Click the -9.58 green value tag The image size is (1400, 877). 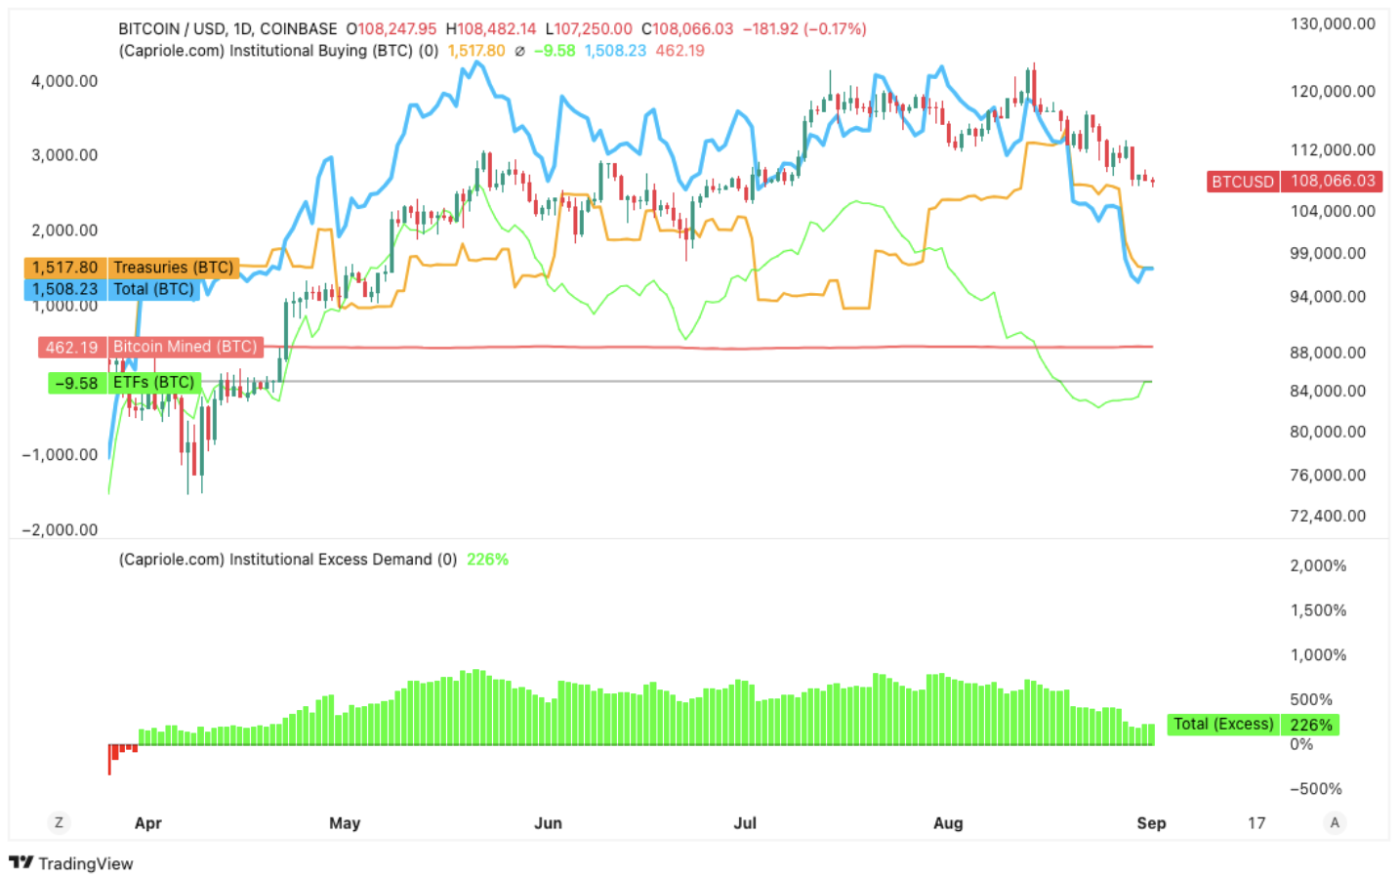pyautogui.click(x=76, y=384)
